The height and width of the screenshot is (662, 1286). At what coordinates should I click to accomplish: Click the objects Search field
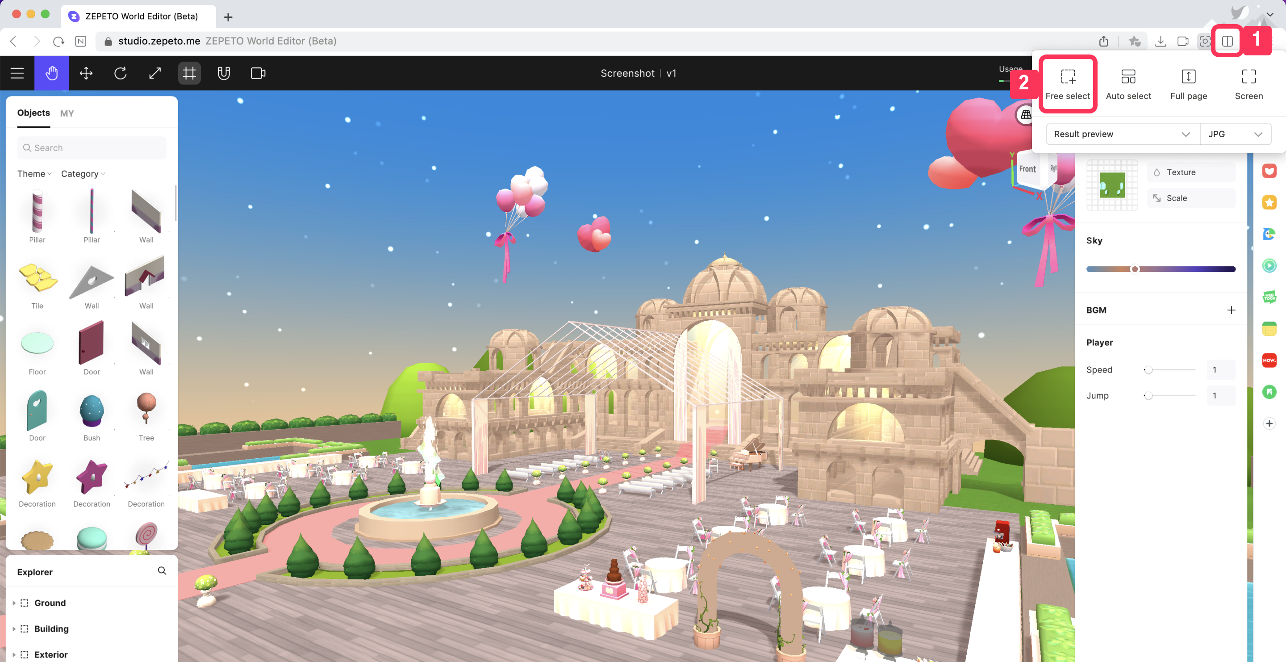92,148
